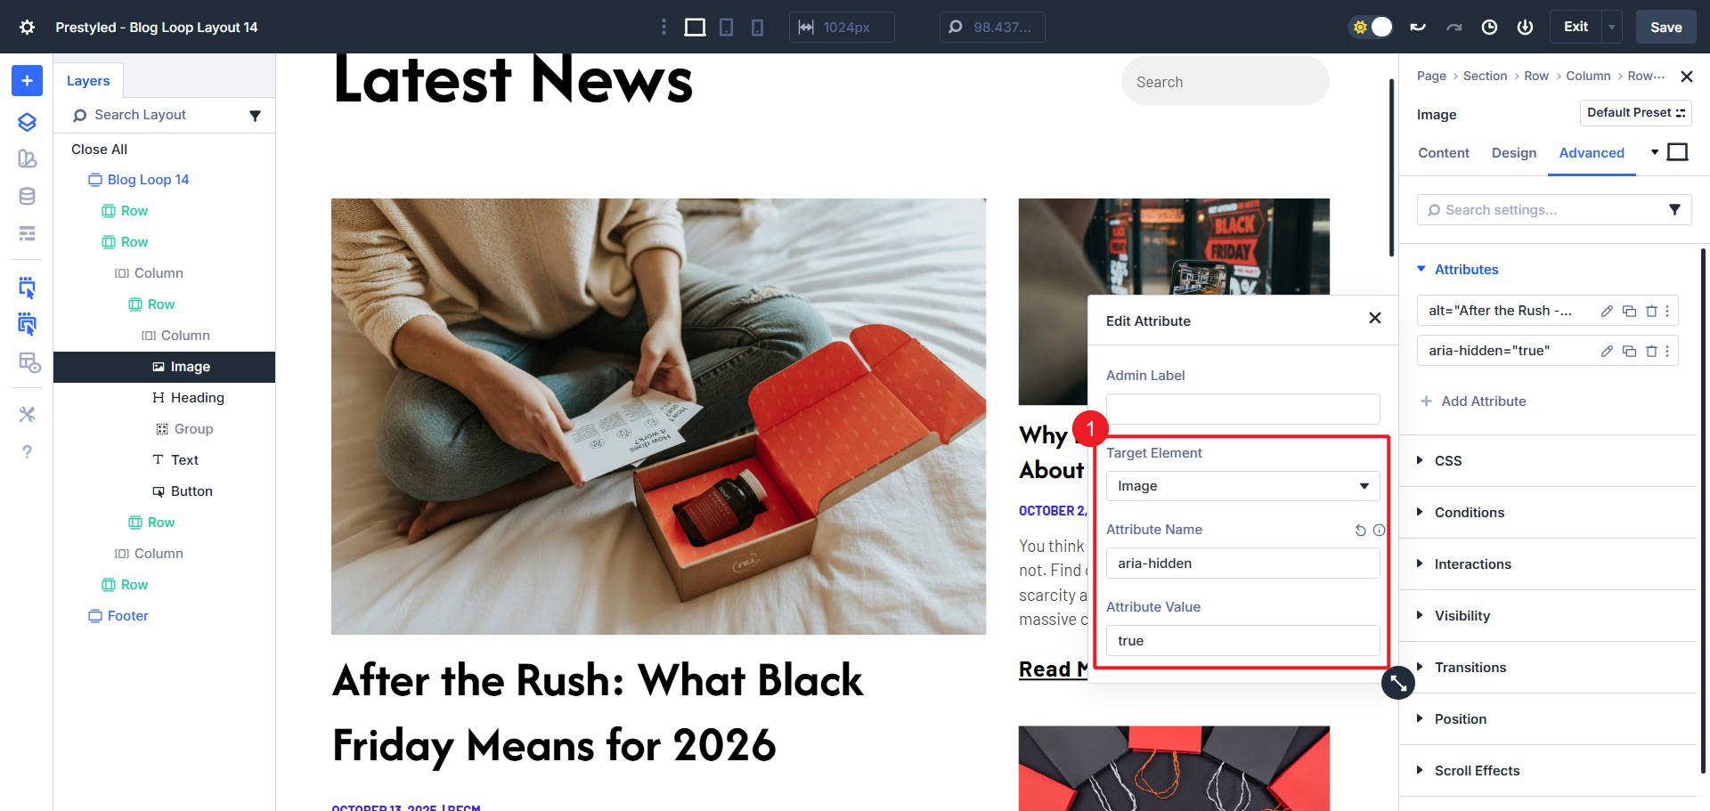Toggle the light/dark theme switch
1710x811 pixels.
pos(1371,28)
